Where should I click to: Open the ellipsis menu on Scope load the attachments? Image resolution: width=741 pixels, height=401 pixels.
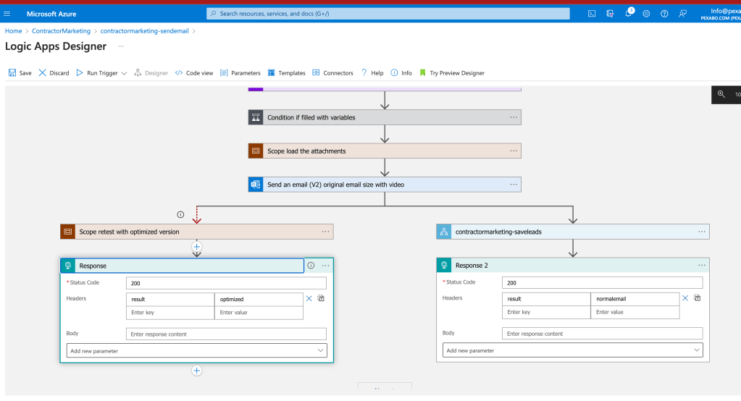[514, 151]
